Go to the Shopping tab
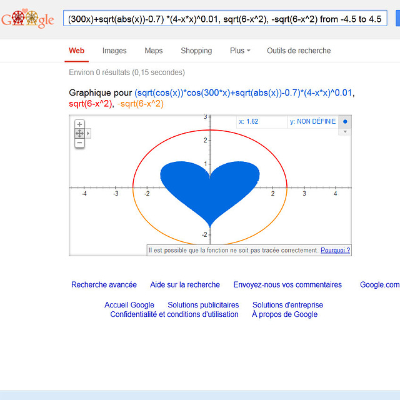The height and width of the screenshot is (400, 400). tap(196, 51)
